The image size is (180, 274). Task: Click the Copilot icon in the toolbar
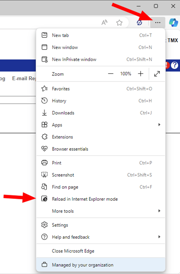click(x=173, y=22)
